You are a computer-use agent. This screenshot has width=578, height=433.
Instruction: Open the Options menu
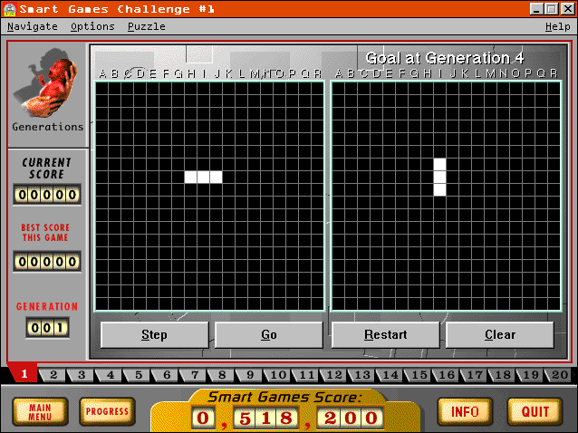tap(92, 26)
